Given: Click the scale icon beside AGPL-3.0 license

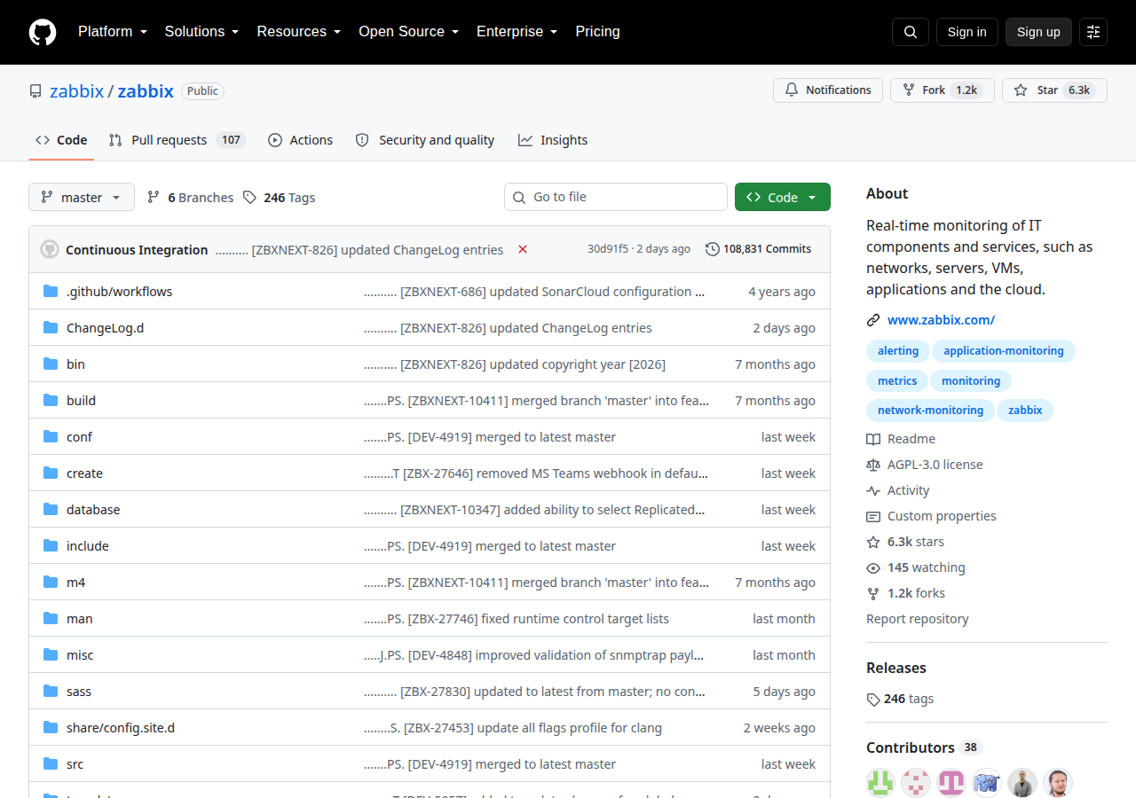Looking at the screenshot, I should 873,465.
